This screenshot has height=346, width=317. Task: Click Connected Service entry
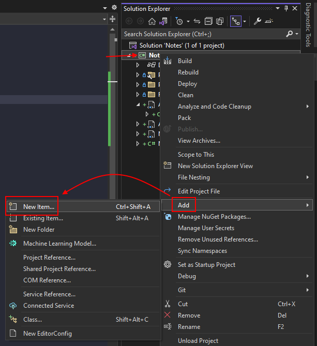tap(83, 306)
